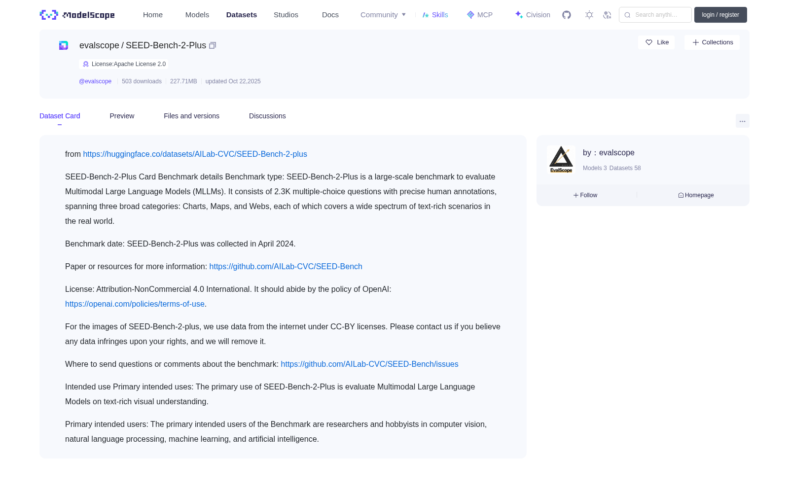Click the Apache License 2.0 tag
This screenshot has height=493, width=789.
click(124, 64)
